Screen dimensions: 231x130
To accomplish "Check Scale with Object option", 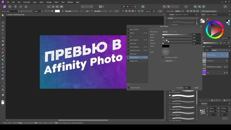I will 129,88.
